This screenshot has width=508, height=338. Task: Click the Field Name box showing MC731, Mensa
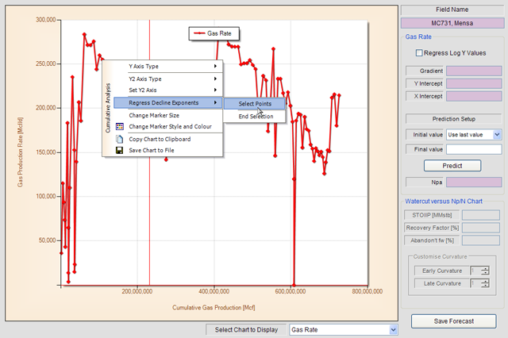coord(452,21)
